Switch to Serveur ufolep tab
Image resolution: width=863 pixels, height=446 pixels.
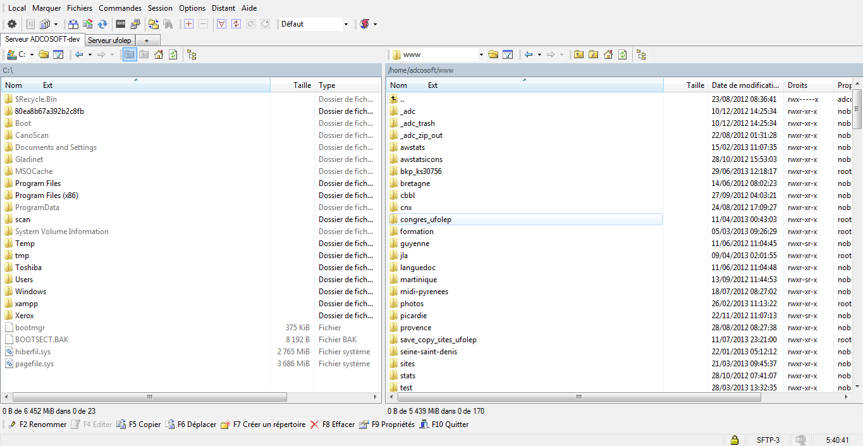[109, 40]
